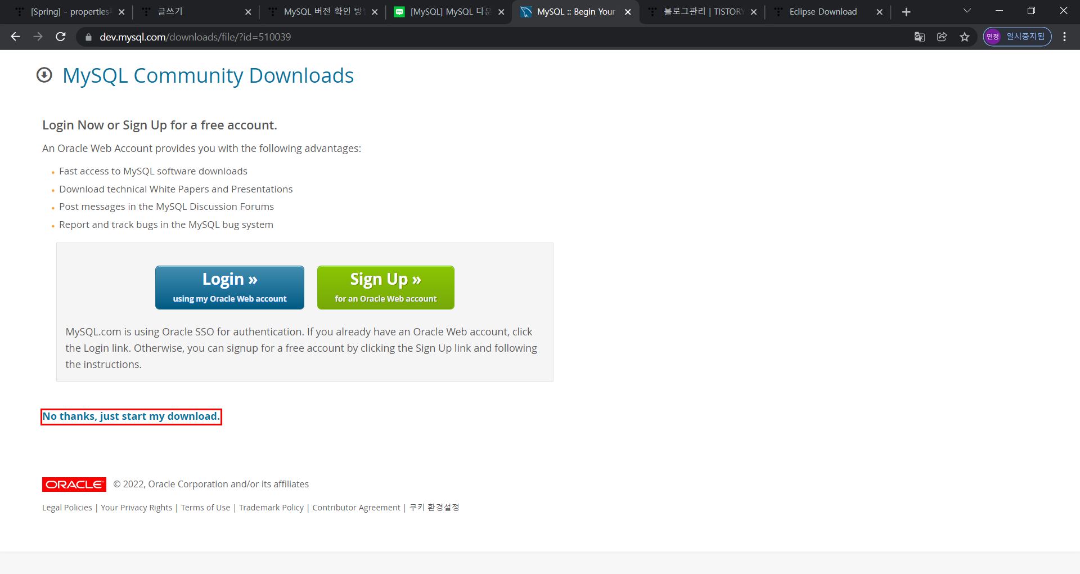Expand the tab search dropdown arrow

tap(967, 11)
